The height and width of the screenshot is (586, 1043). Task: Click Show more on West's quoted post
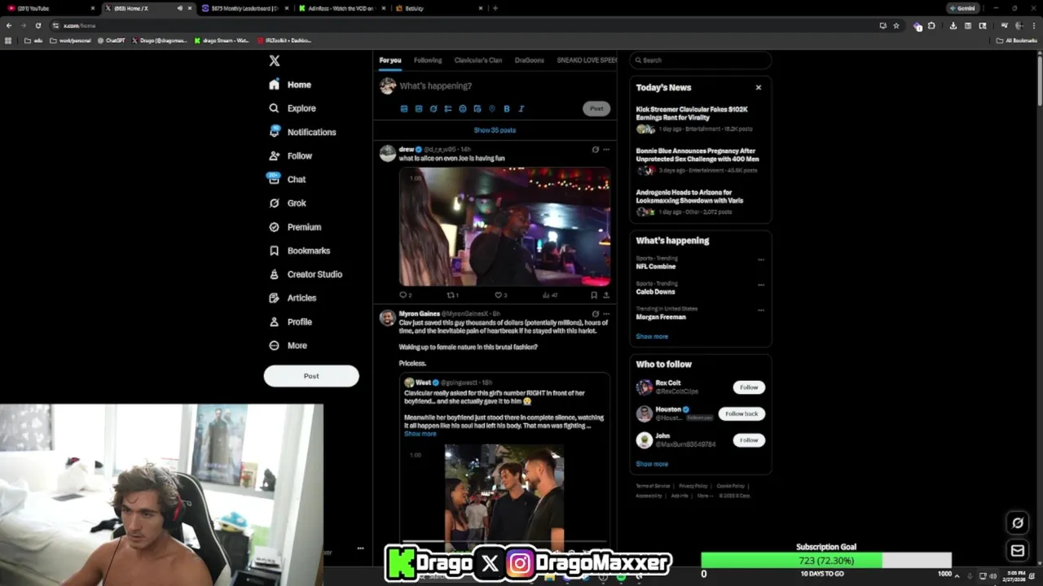click(420, 434)
